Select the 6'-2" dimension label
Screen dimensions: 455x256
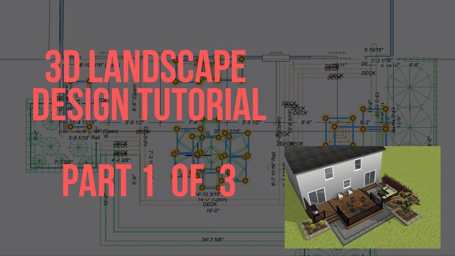click(365, 122)
